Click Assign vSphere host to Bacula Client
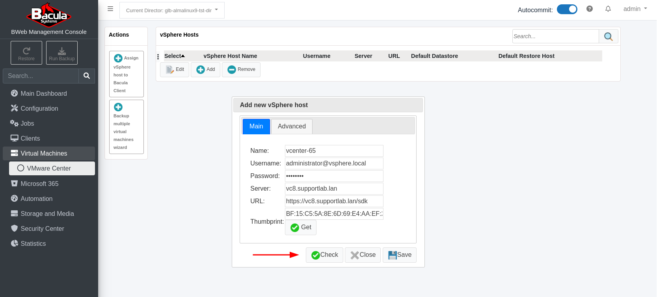This screenshot has width=657, height=297. click(127, 74)
